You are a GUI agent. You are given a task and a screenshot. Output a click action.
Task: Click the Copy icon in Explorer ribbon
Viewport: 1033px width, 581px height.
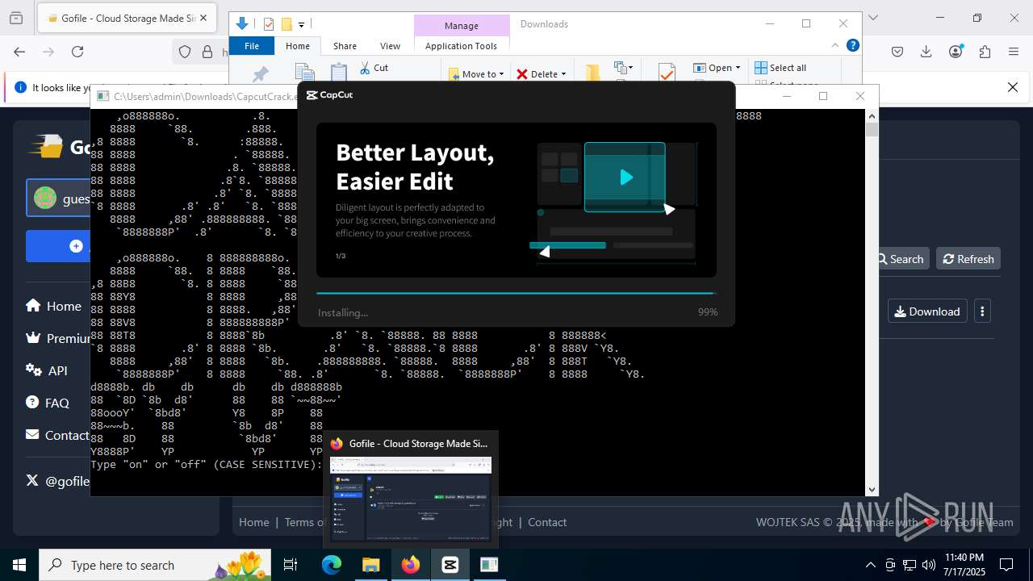click(304, 73)
